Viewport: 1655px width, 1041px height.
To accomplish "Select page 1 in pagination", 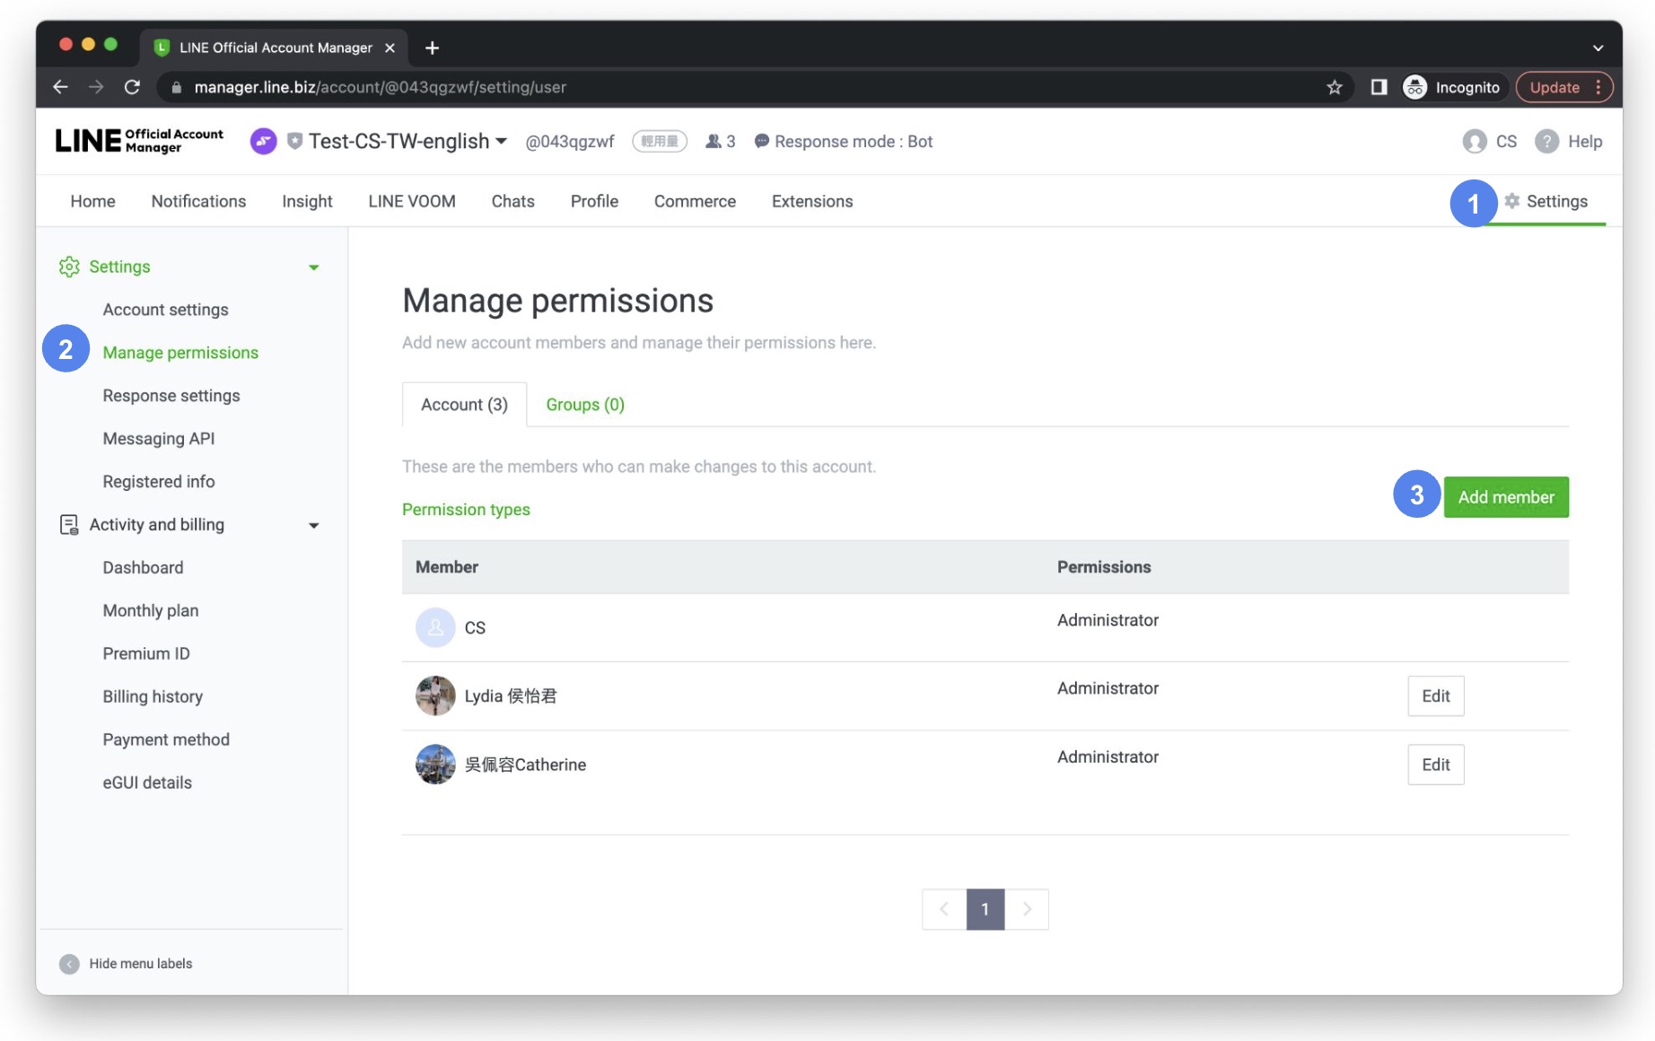I will click(x=985, y=908).
